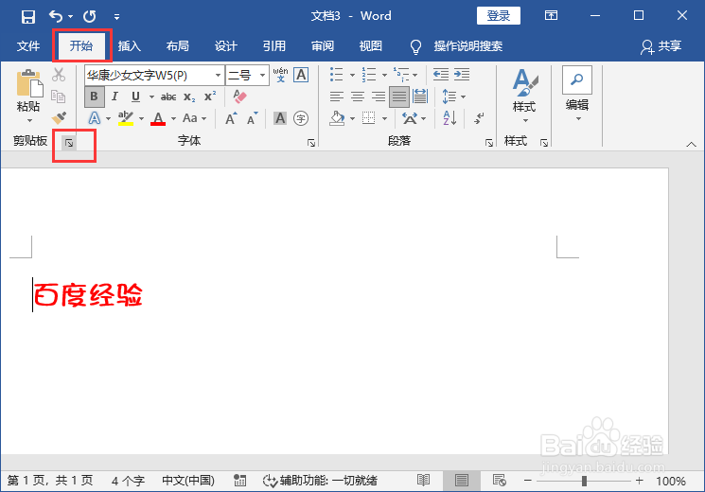Open the 样式 styles gallery icon
This screenshot has width=705, height=492.
coord(524,82)
